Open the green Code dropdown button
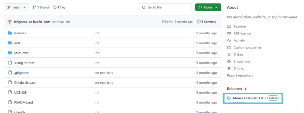The height and width of the screenshot is (113, 304). pyautogui.click(x=208, y=7)
